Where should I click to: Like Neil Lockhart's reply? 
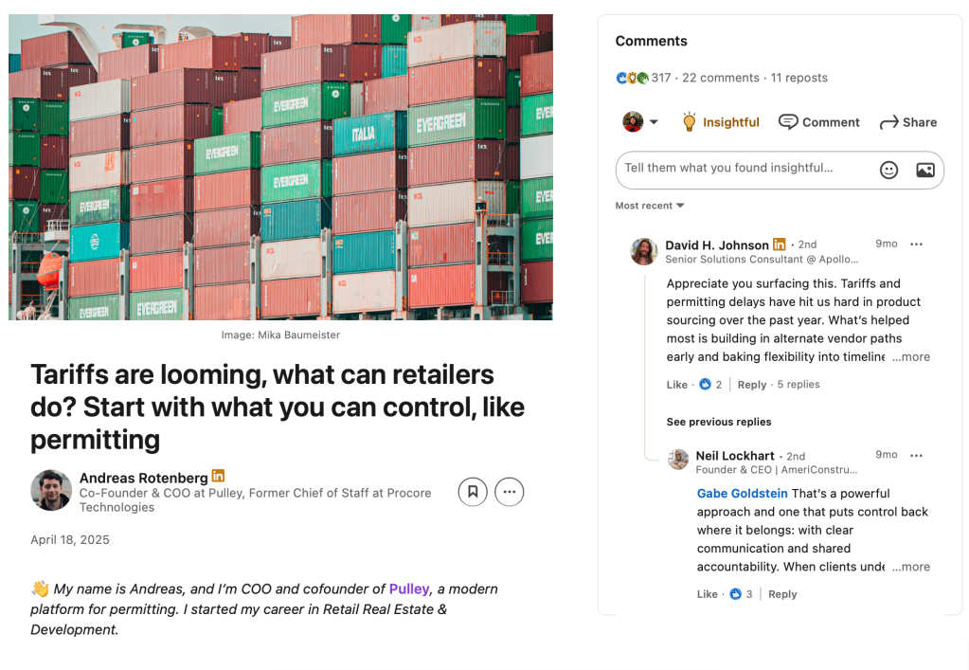tap(708, 594)
